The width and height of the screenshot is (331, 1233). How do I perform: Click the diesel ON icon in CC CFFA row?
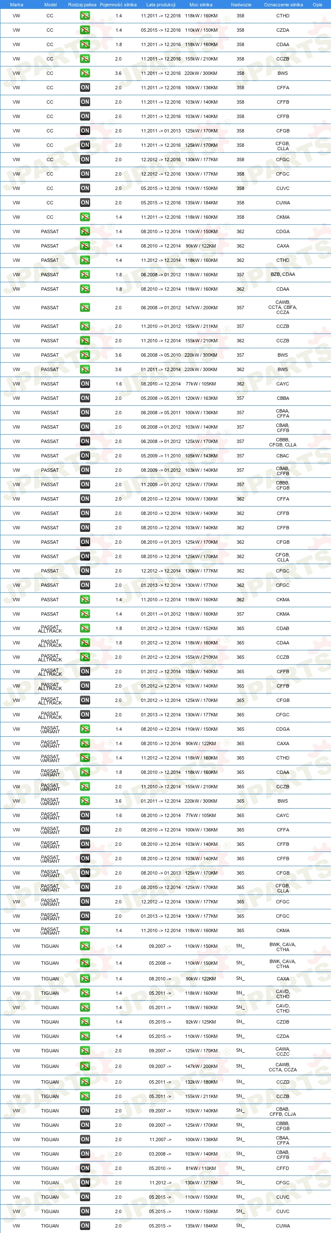(x=85, y=88)
